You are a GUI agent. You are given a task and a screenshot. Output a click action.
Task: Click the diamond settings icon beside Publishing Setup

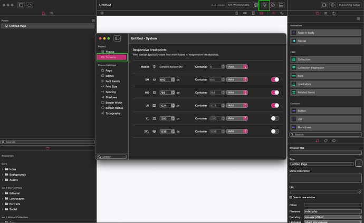[x=333, y=5]
